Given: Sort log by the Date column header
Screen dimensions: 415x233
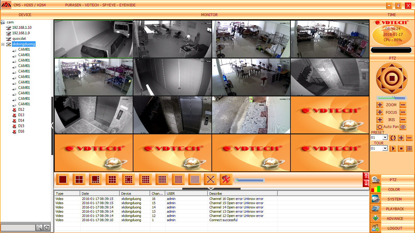Looking at the screenshot, I should click(100, 193).
